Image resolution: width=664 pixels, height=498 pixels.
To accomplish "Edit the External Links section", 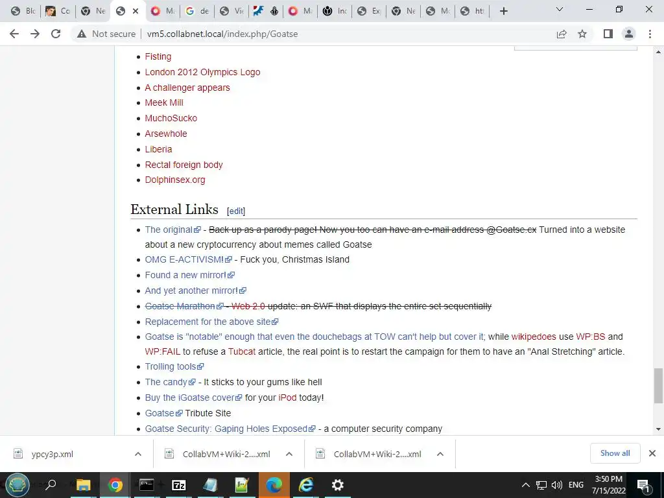I will (236, 211).
